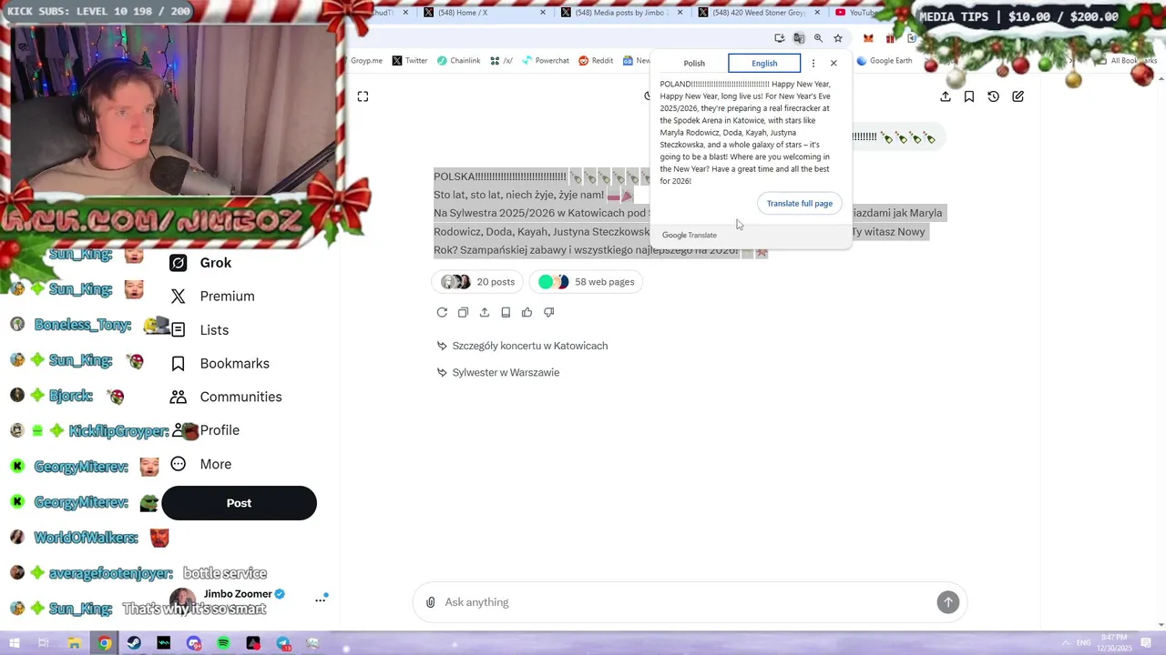Viewport: 1166px width, 655px height.
Task: Open Communities in the sidebar
Action: click(x=226, y=397)
